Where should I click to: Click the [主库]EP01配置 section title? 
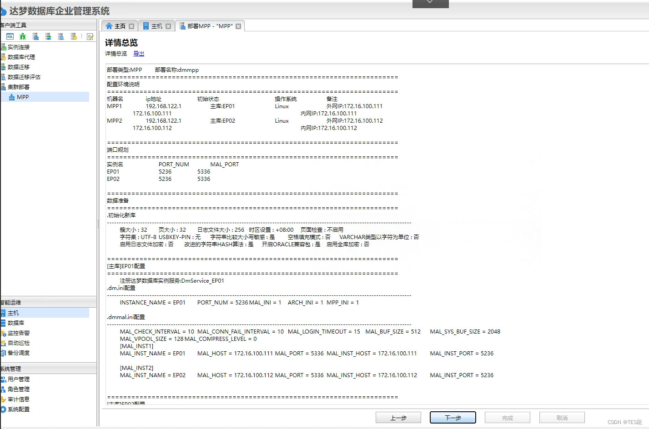pos(126,266)
